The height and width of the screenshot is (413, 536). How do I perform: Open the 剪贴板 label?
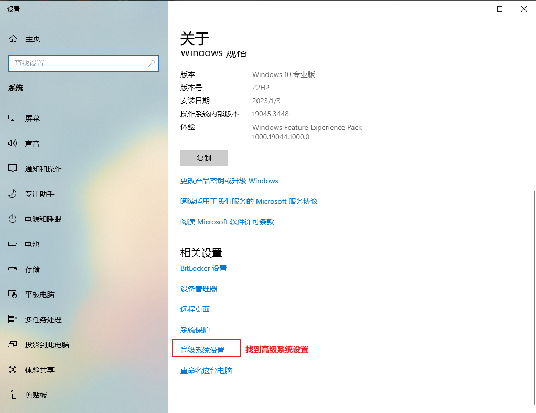(36, 395)
